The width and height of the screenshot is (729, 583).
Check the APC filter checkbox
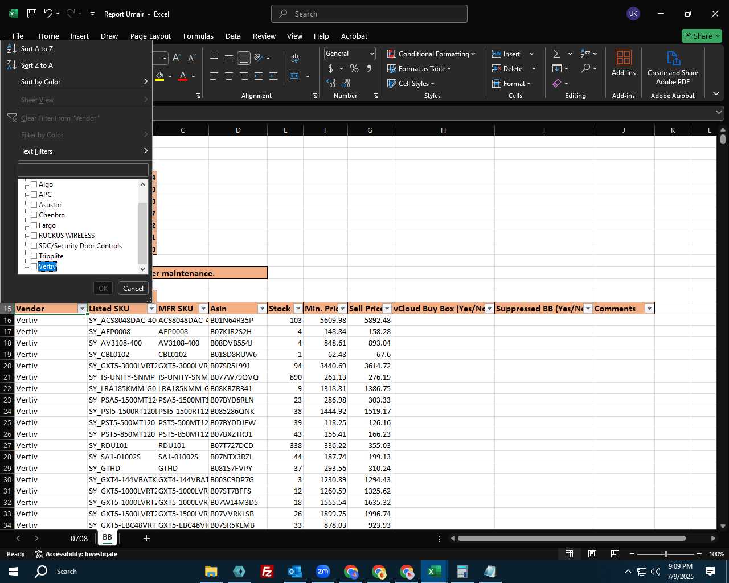(34, 195)
